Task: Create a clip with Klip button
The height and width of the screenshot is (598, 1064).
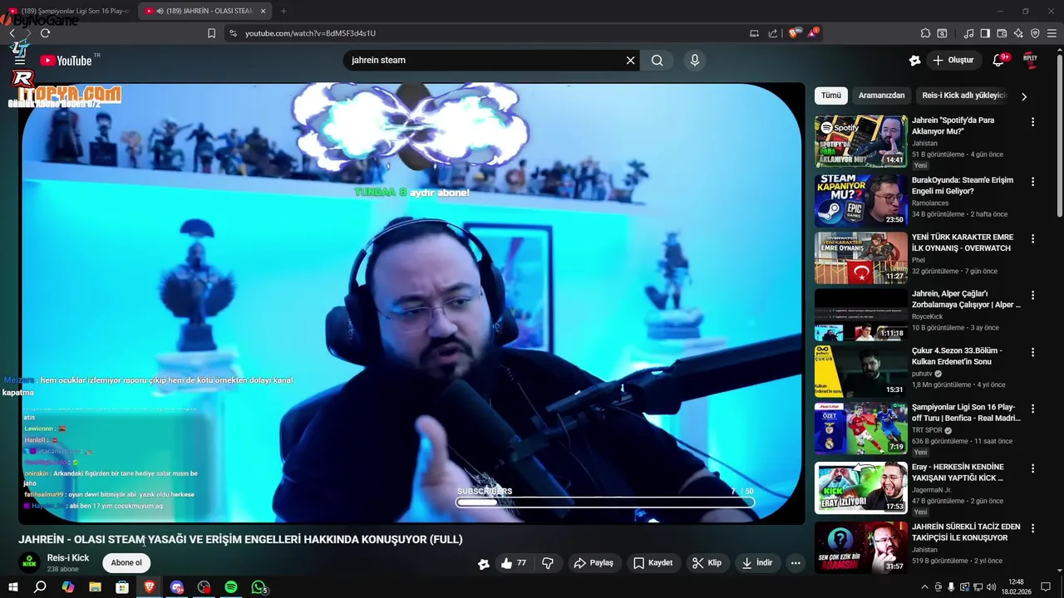Action: (x=707, y=562)
